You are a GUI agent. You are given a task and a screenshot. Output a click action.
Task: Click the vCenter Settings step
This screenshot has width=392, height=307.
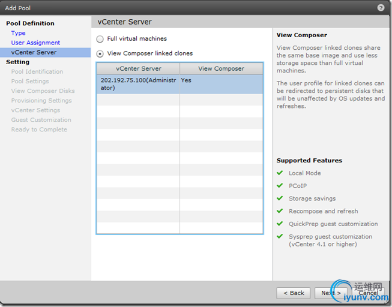tap(35, 110)
